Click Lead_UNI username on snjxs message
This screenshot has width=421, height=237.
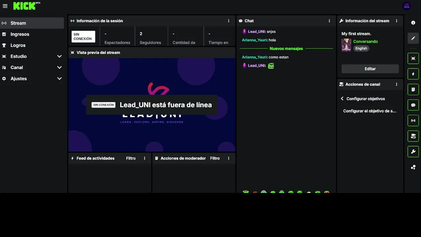[257, 32]
